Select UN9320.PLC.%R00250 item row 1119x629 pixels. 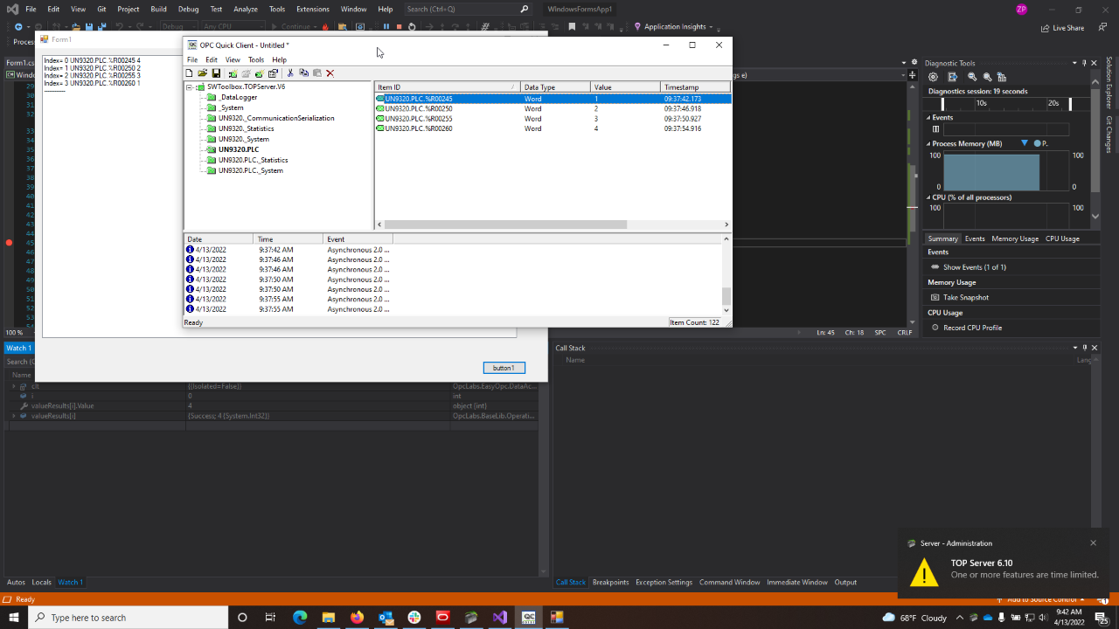pyautogui.click(x=553, y=108)
